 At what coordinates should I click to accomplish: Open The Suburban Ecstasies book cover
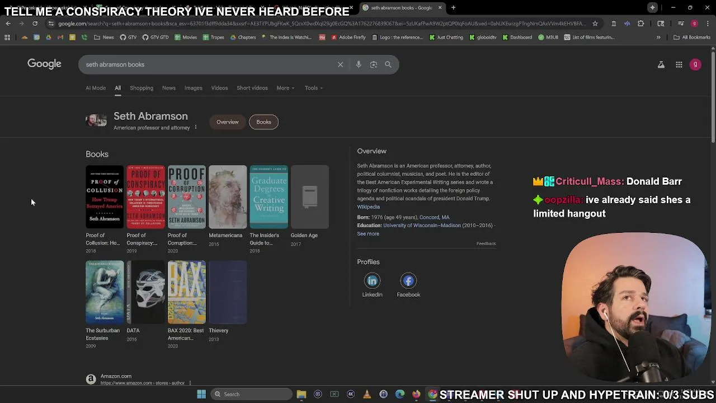105,292
